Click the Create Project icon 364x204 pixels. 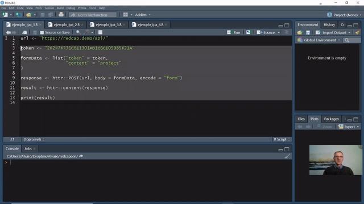[x=19, y=15]
